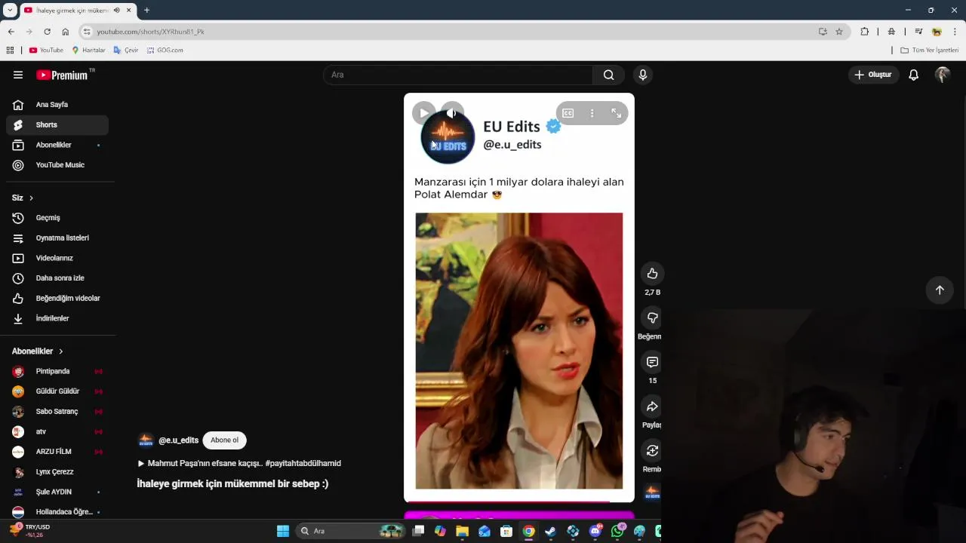
Task: Bookmark this page with star icon
Action: pos(839,32)
